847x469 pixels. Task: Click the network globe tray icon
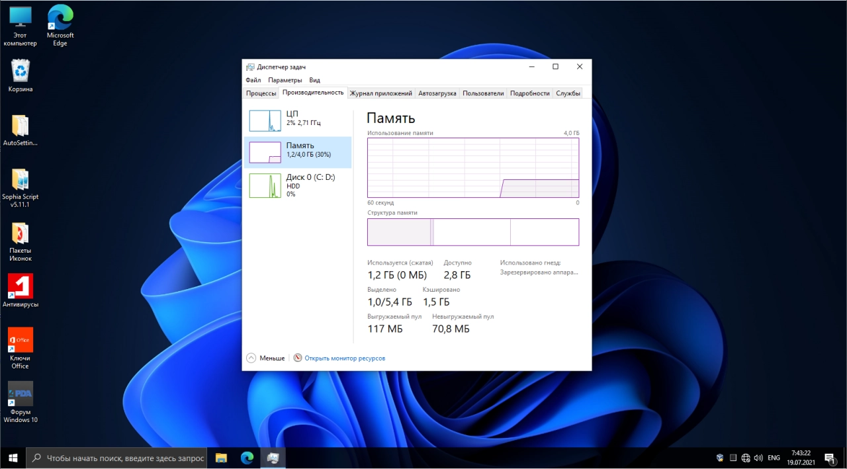coord(746,458)
